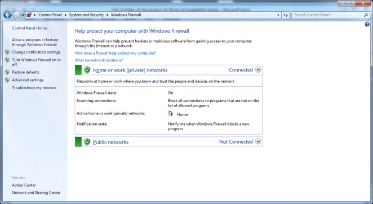This screenshot has height=204, width=373.
Task: Click the Connected status text
Action: click(241, 70)
